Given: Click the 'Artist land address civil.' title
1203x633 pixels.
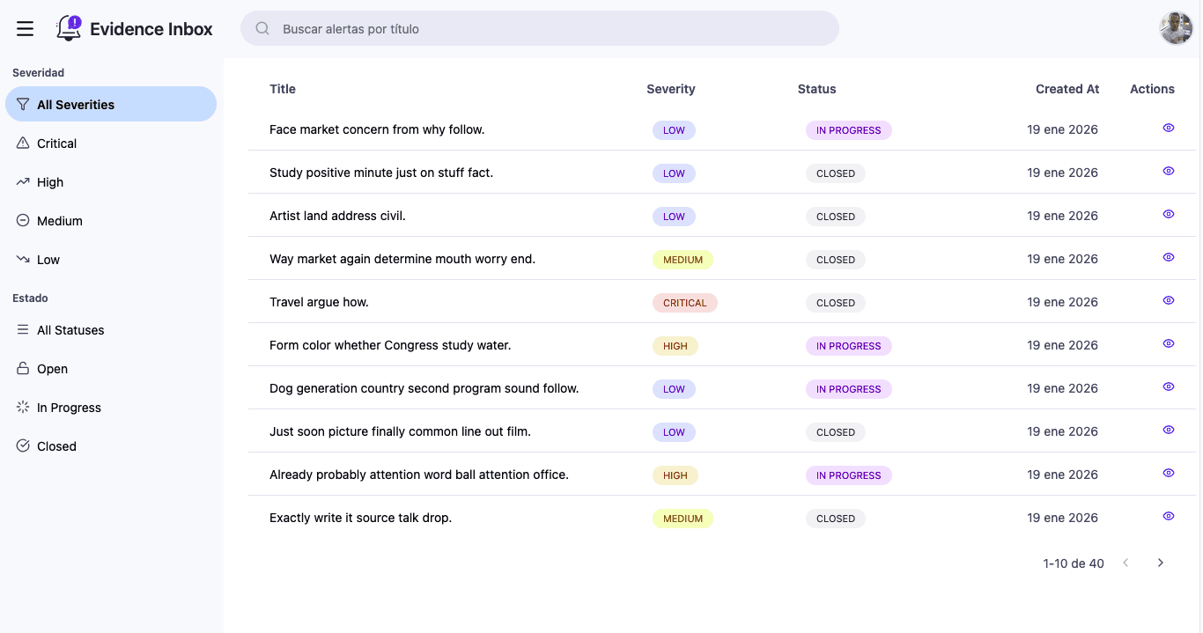Looking at the screenshot, I should 337,216.
